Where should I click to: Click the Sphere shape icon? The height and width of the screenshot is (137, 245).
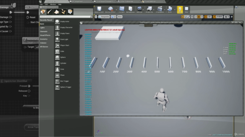(57, 57)
